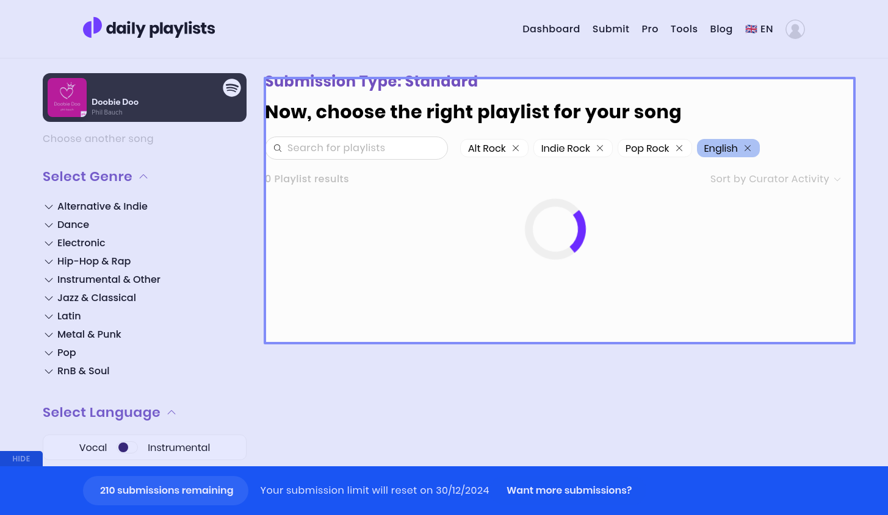Switch the Vocal/Instrumental toggle
This screenshot has height=515, width=888.
(127, 447)
